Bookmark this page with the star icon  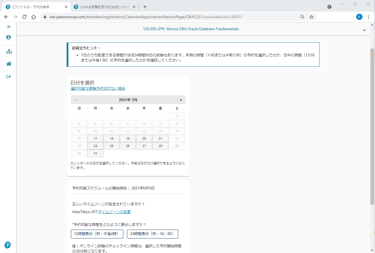(x=312, y=17)
